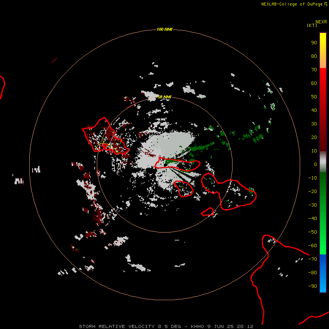Click the positive 20 scale value
The image size is (329, 329).
click(x=314, y=137)
